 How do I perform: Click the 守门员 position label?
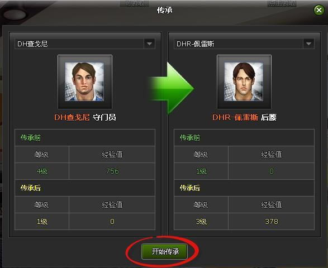104,117
